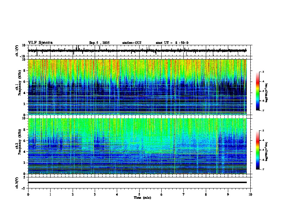This screenshot has height=218, width=282.
Task: Click the ch.1 spectrogram color bar
Action: (258, 91)
